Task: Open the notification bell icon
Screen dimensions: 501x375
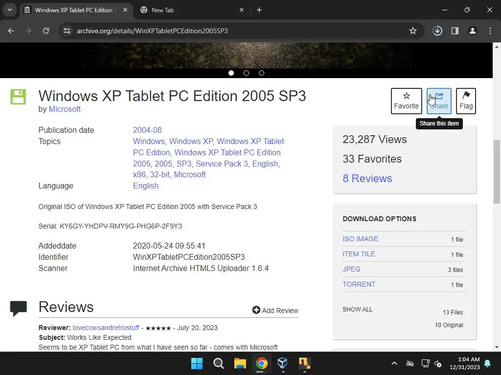Action: coord(488,363)
